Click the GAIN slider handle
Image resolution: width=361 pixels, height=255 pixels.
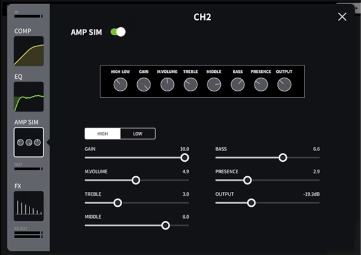pyautogui.click(x=185, y=158)
